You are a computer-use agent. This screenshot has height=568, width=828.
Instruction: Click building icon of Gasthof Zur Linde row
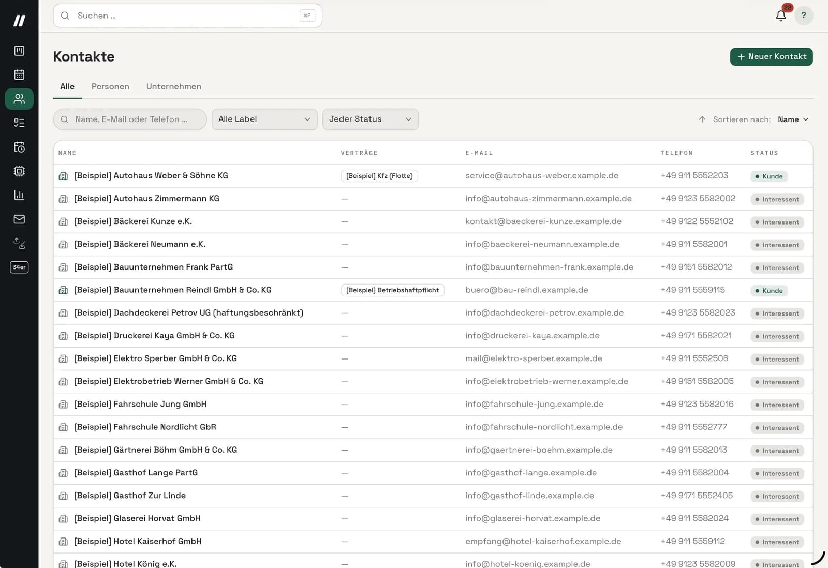point(63,496)
